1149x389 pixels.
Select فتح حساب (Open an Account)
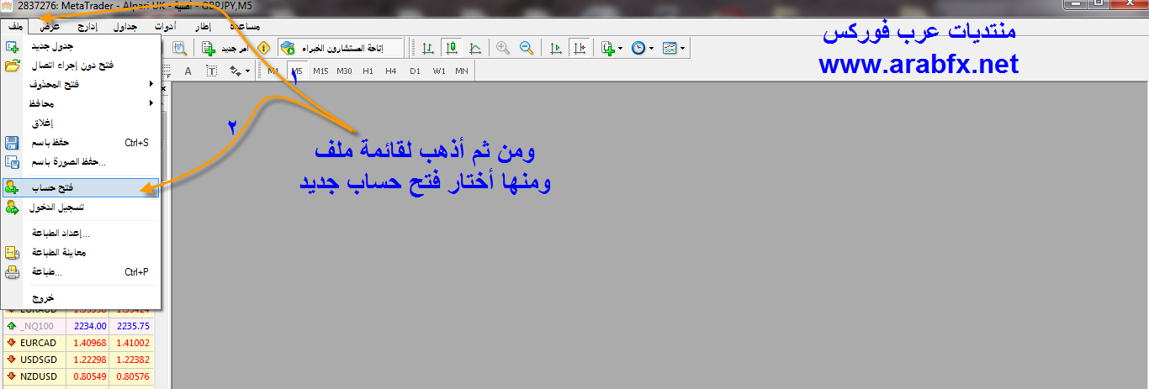[80, 188]
